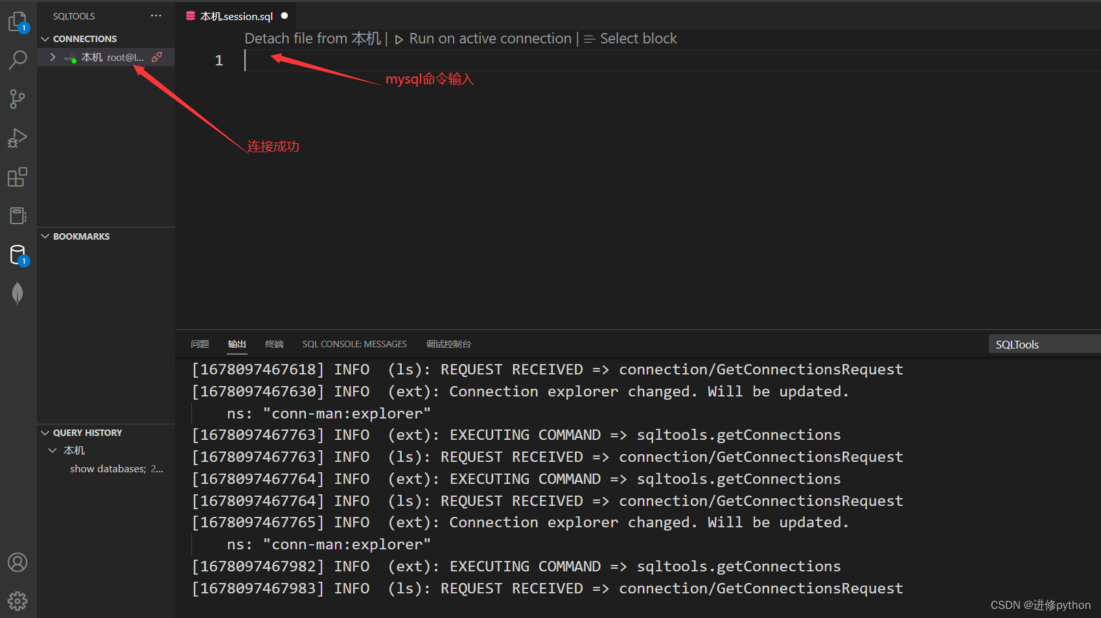Switch to the 调试控制台 panel tab
This screenshot has height=618, width=1101.
pyautogui.click(x=448, y=344)
